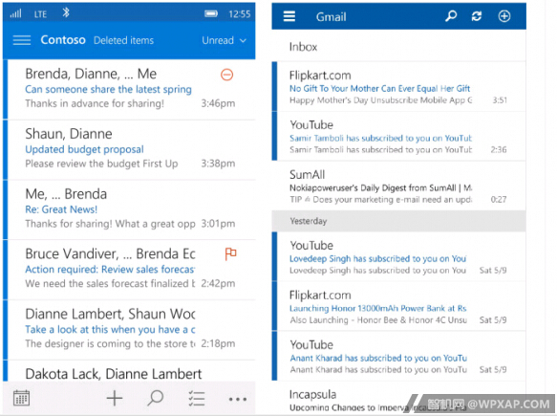The height and width of the screenshot is (416, 557).
Task: Open the Gmail hamburger menu
Action: click(x=289, y=16)
